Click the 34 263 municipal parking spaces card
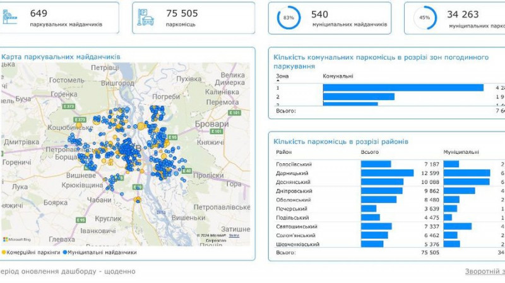This screenshot has height=283, width=505. tap(454, 18)
